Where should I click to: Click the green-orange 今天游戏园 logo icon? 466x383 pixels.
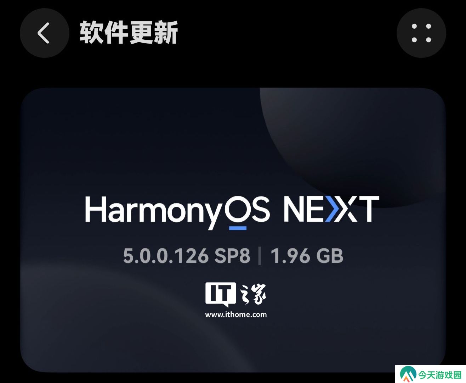[x=408, y=374]
